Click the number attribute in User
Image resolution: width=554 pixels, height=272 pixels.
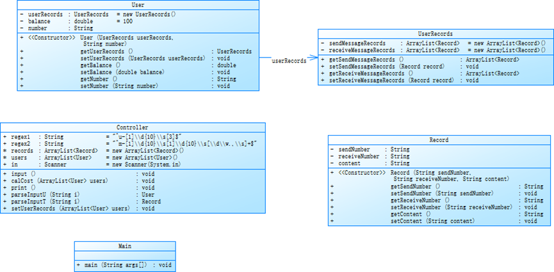tap(56, 28)
